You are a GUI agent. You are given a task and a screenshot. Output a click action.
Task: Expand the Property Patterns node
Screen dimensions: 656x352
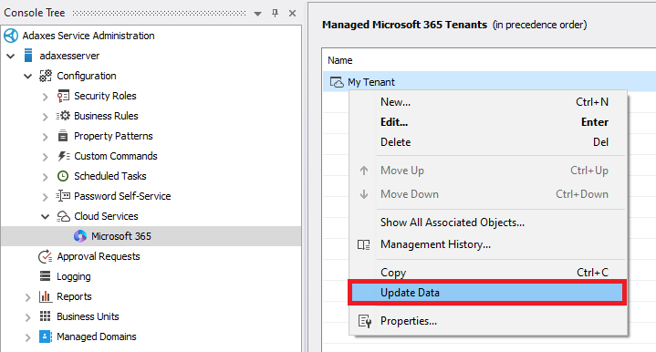point(46,137)
